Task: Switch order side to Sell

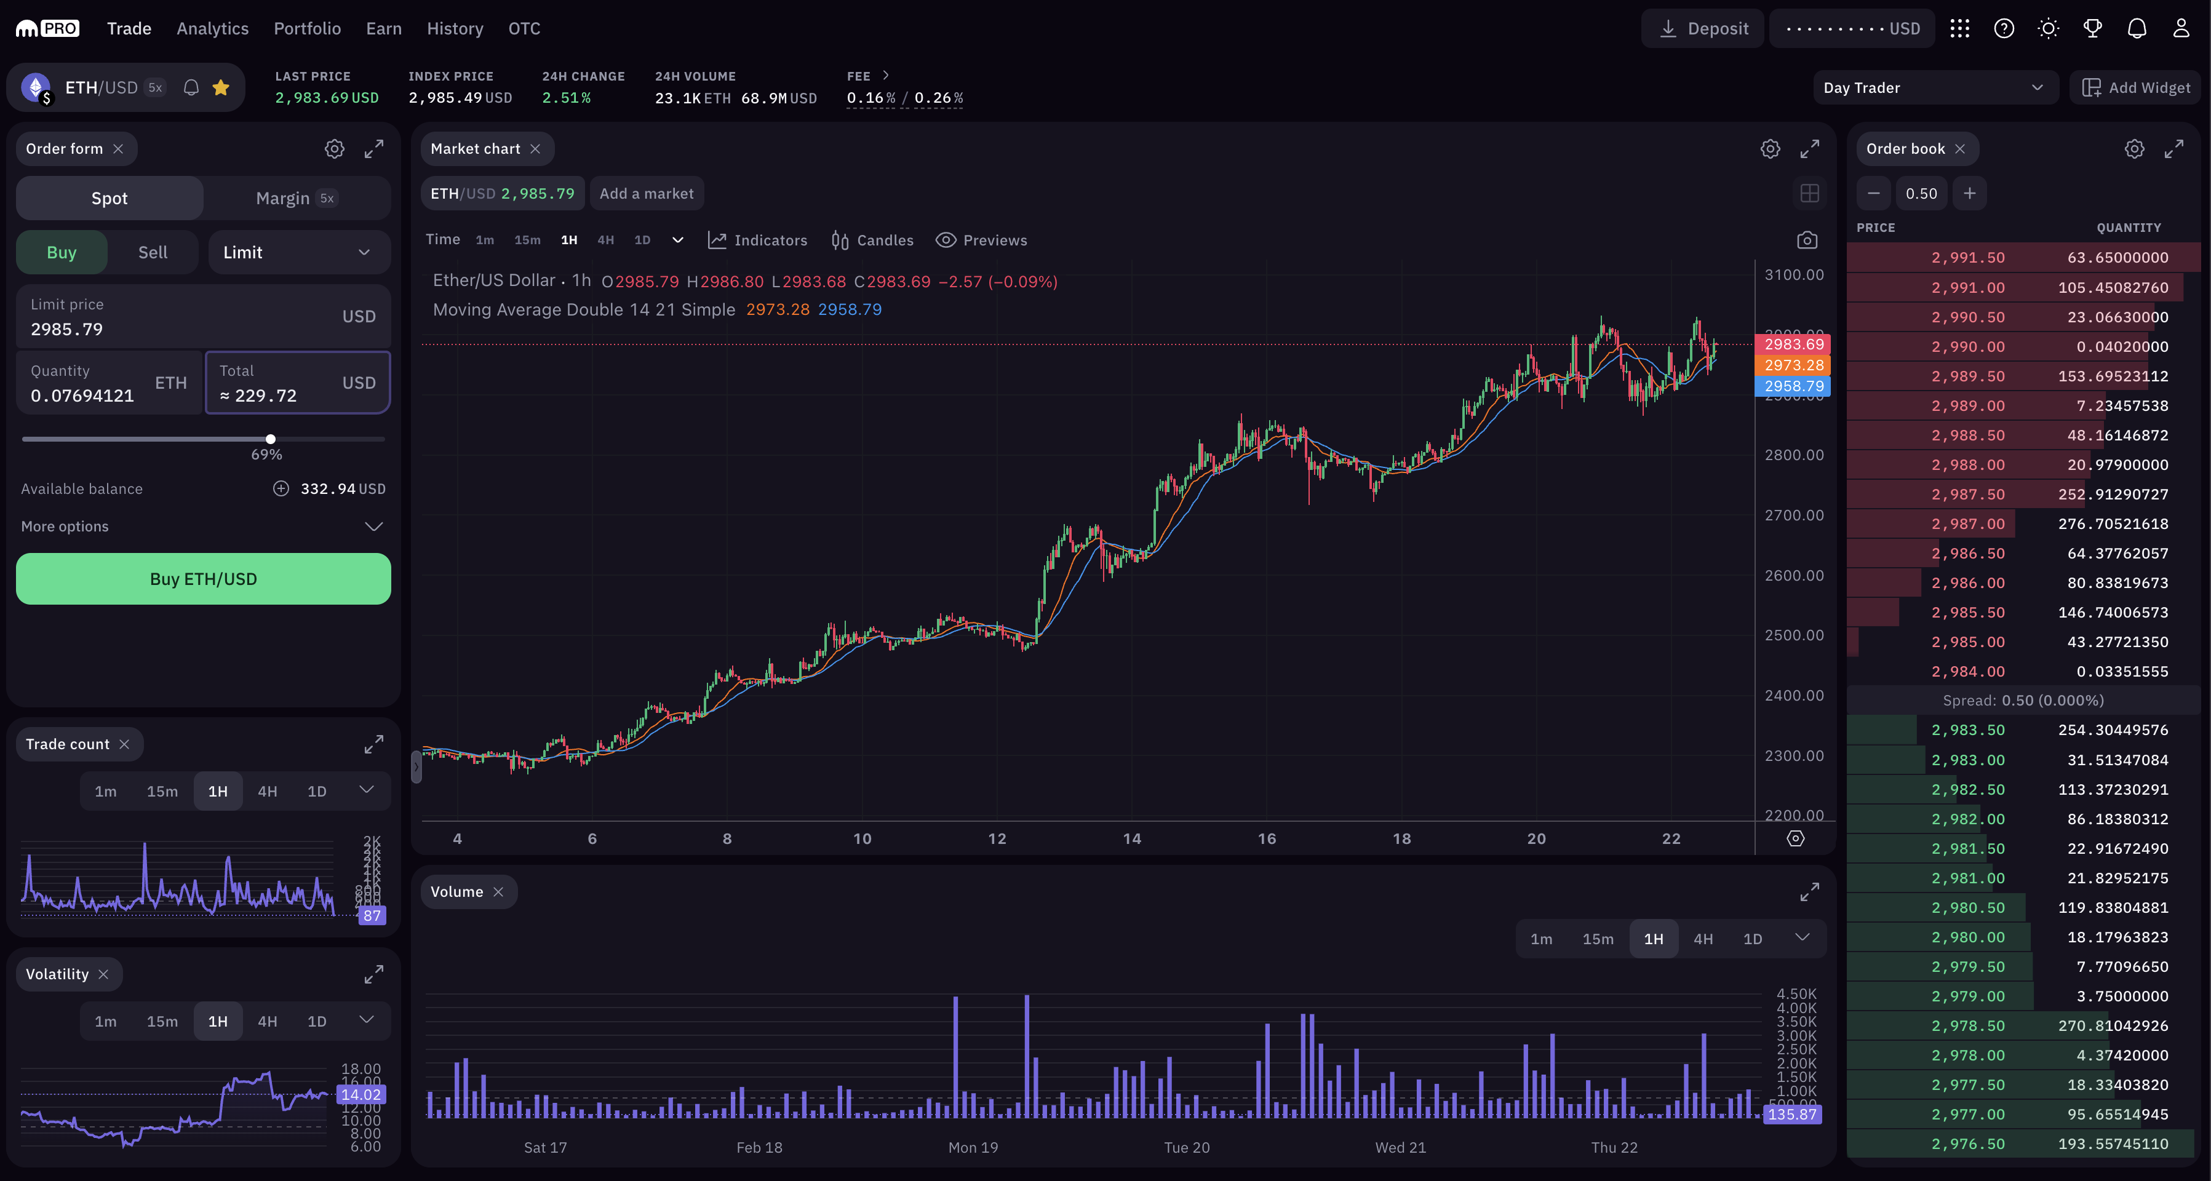Action: [153, 252]
